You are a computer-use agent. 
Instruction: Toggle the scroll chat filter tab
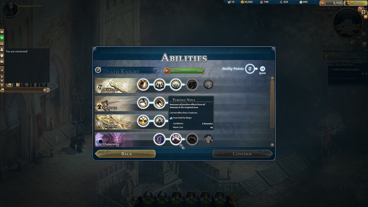coord(18,85)
